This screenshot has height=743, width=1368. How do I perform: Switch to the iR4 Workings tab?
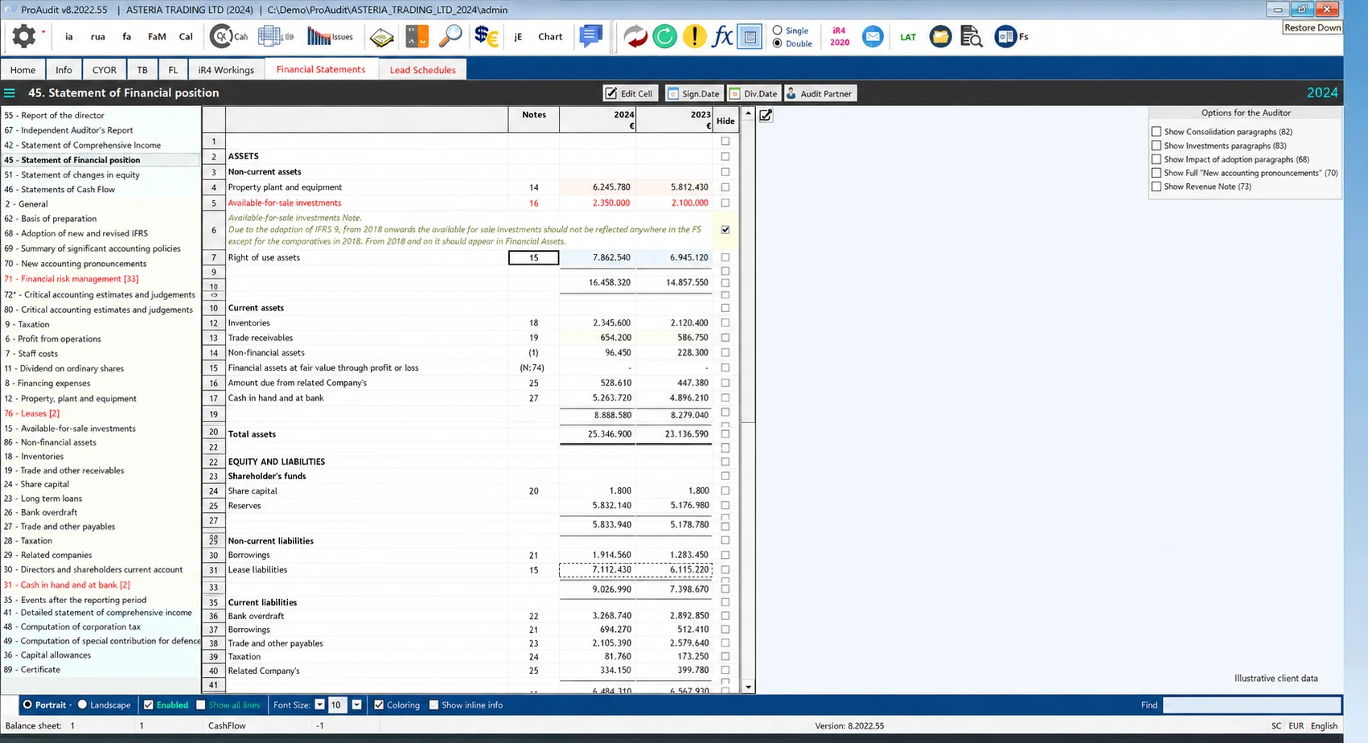click(226, 70)
